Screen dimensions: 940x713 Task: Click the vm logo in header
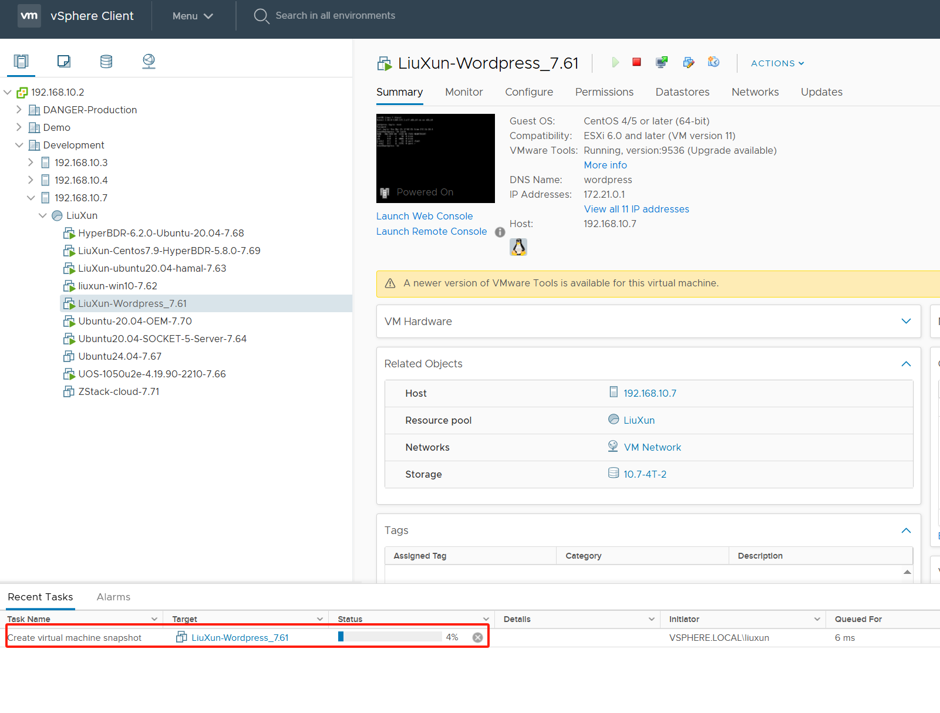coord(29,16)
